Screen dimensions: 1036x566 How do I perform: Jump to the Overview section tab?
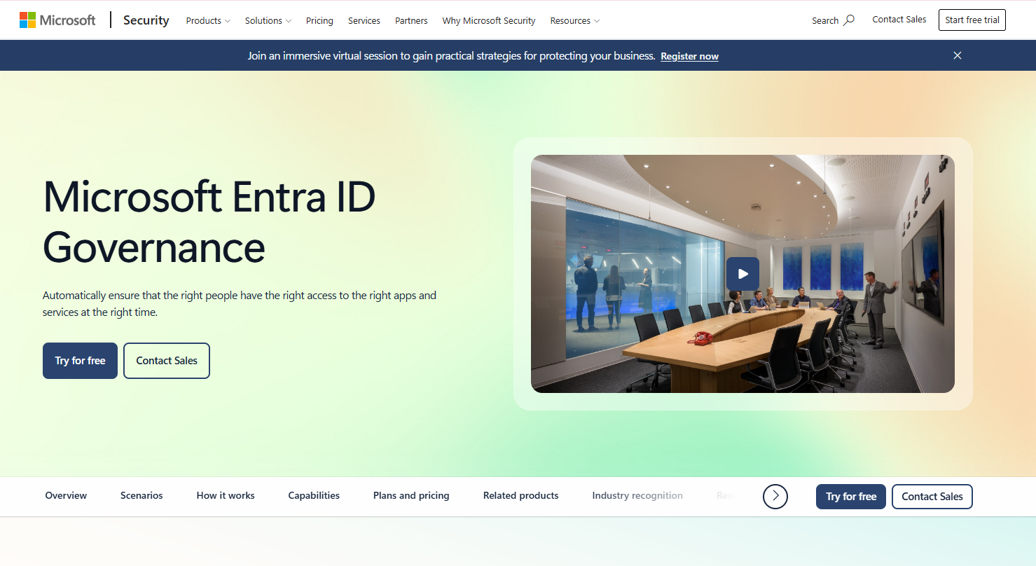point(66,495)
